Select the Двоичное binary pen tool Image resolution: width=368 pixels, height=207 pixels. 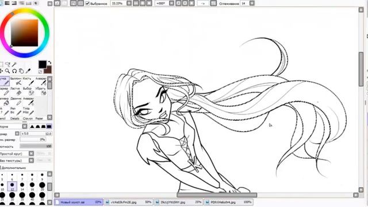point(16,101)
